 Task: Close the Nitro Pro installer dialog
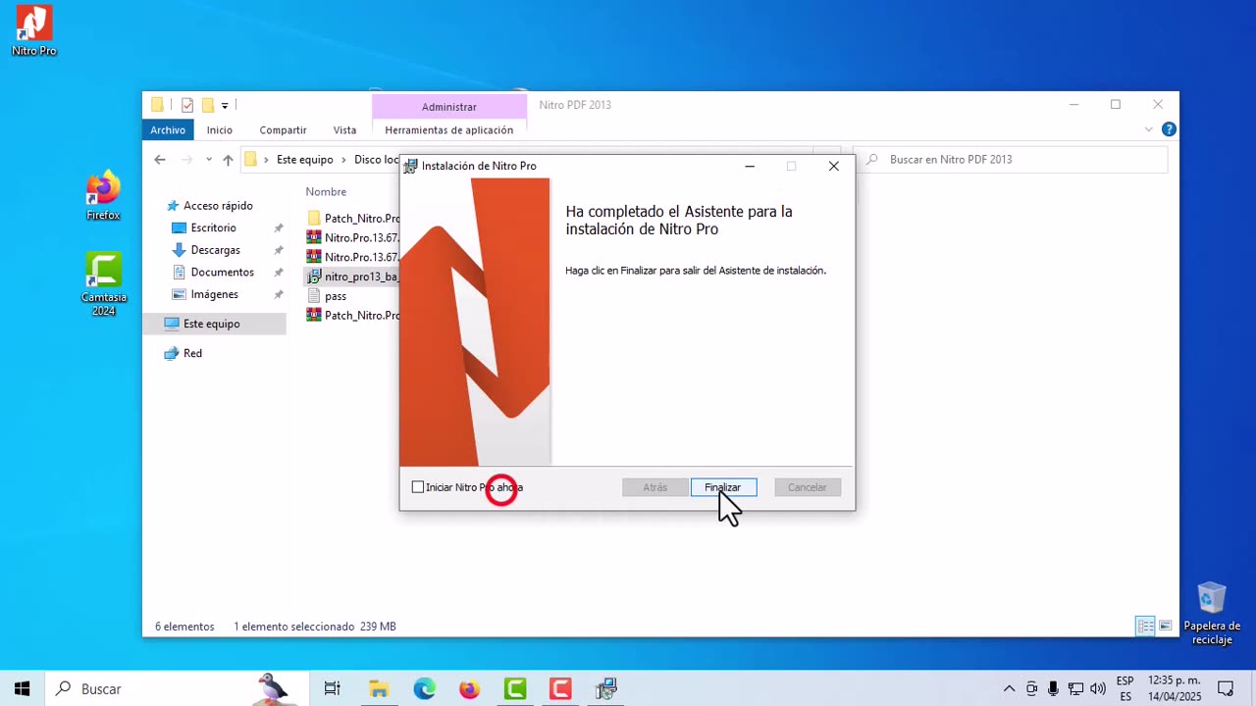click(x=834, y=167)
